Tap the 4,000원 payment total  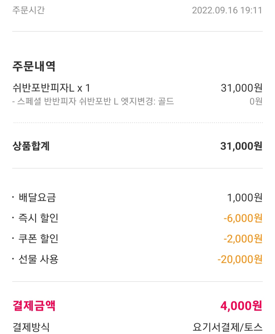241,306
